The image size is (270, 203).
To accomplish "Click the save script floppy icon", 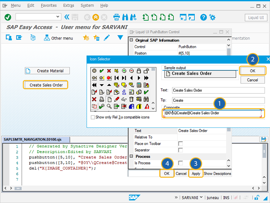I will (x=263, y=139).
